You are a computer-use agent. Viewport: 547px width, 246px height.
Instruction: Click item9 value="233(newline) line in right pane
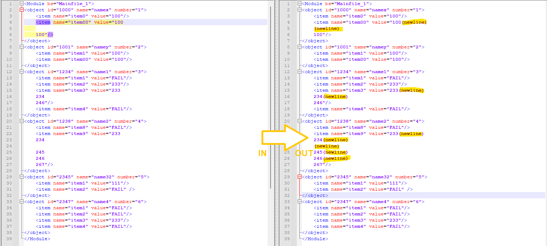coord(369,134)
